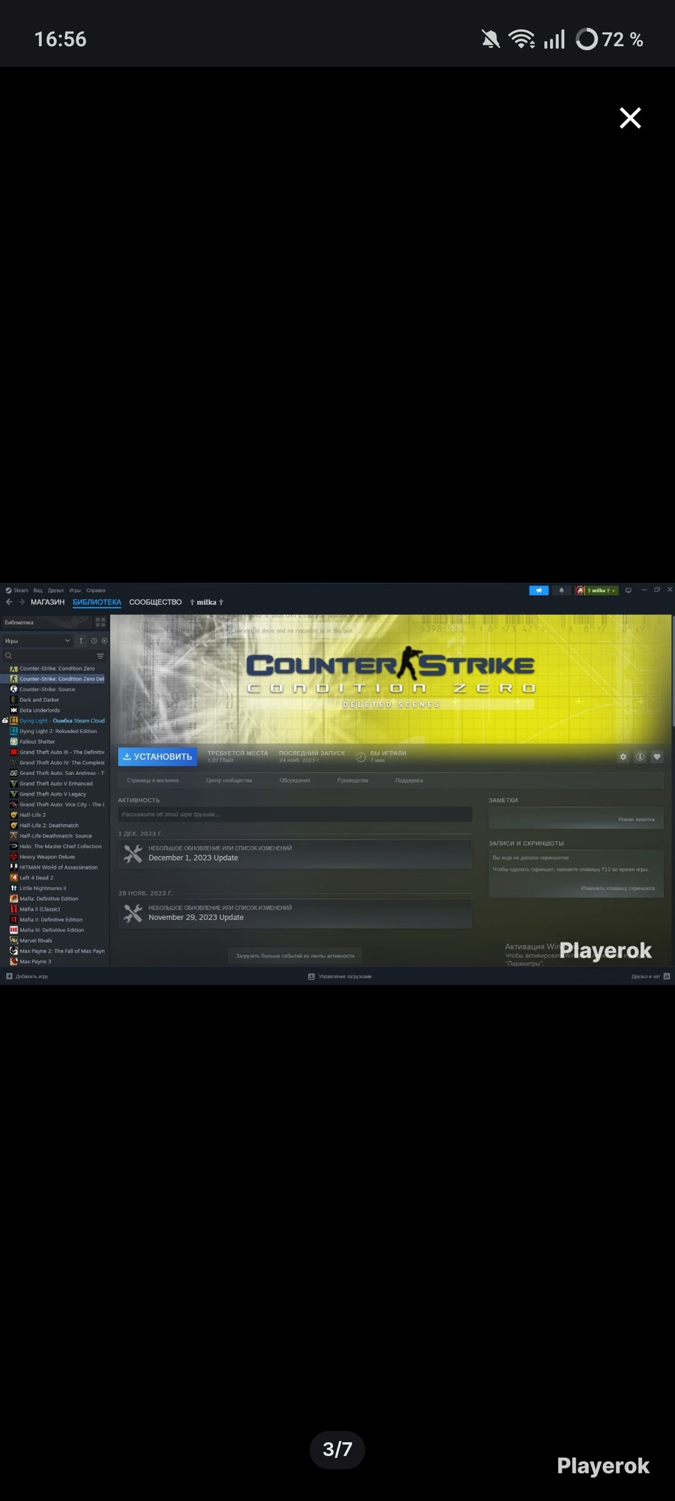
Task: Expand the milka account dropdown
Action: click(x=597, y=590)
